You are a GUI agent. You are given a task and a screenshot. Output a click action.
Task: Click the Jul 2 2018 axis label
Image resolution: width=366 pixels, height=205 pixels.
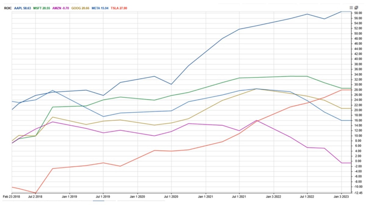pos(36,197)
